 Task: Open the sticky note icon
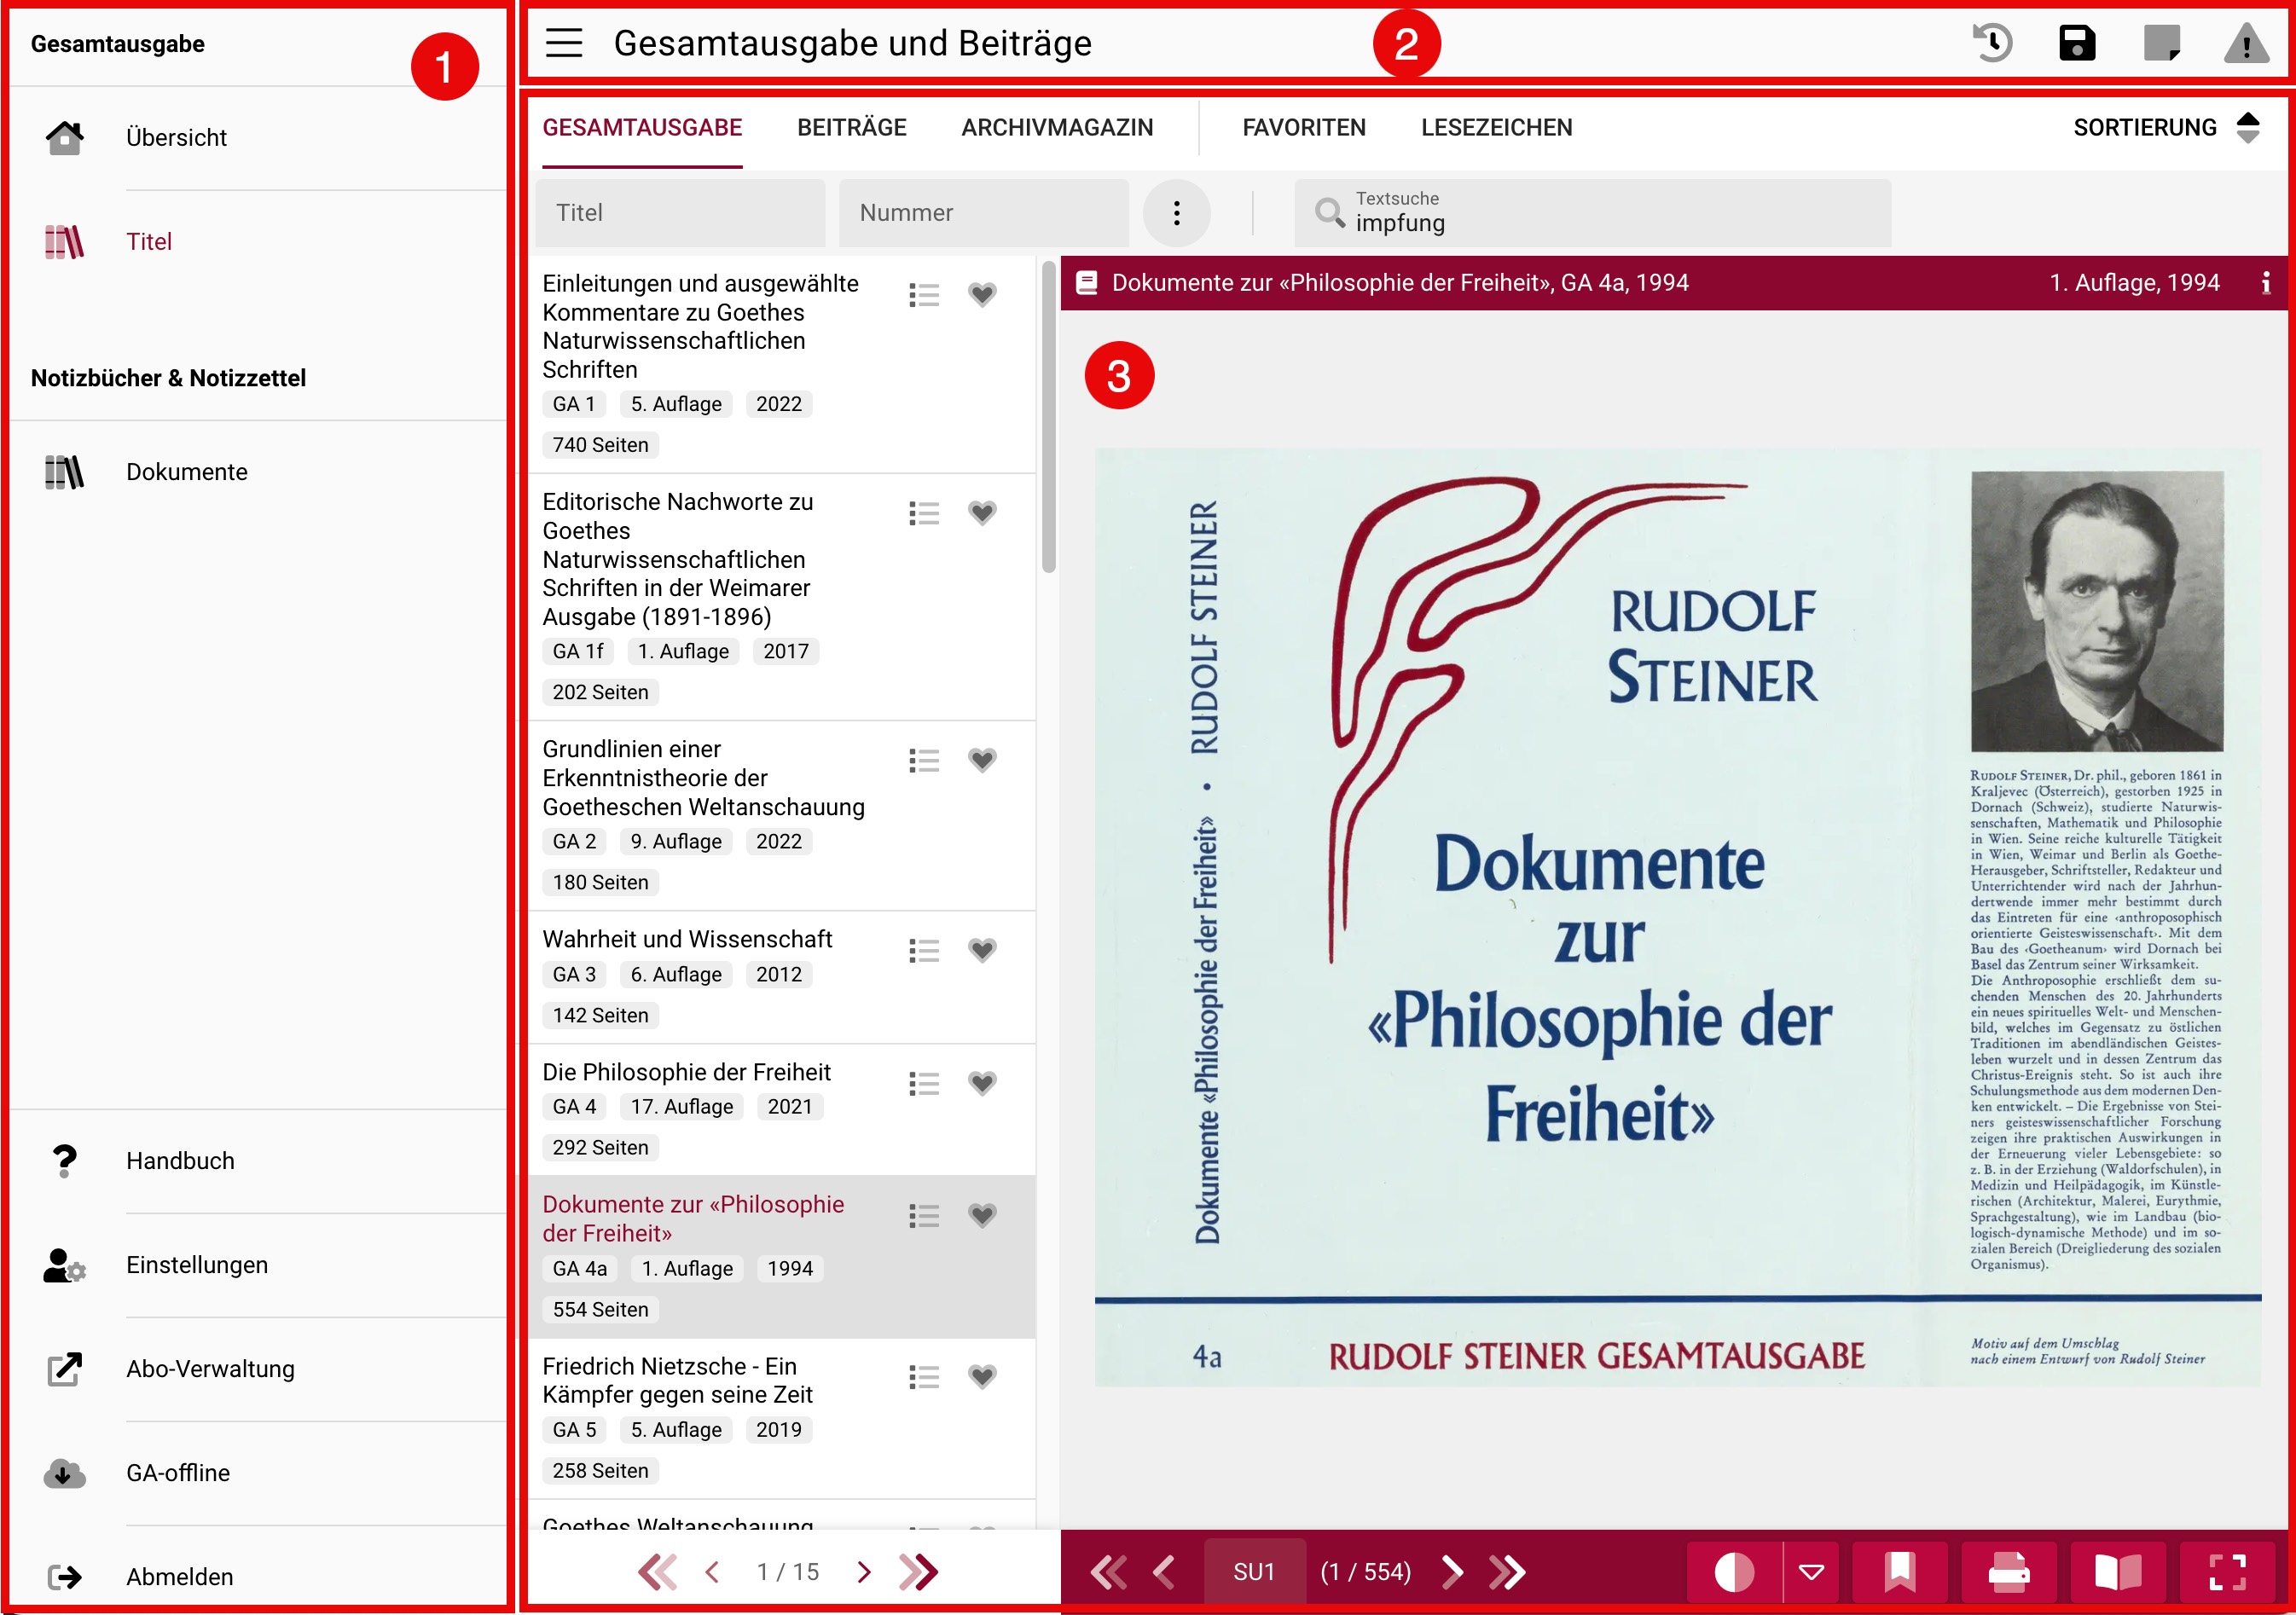click(2161, 43)
